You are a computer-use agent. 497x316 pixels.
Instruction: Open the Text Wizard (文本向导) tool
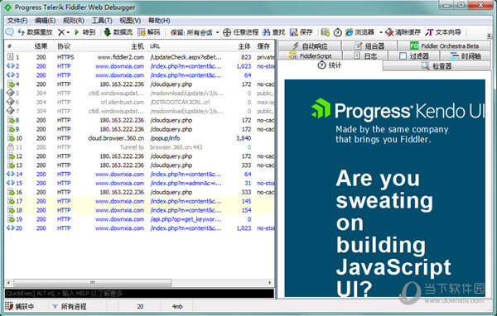point(443,32)
